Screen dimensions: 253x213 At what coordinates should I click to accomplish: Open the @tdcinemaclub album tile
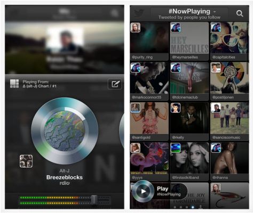189,81
